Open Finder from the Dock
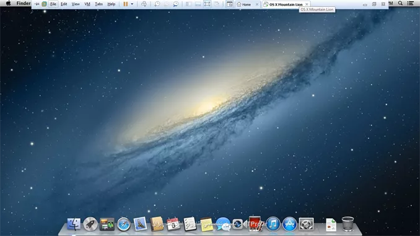Viewport: 420px width, 236px height. tap(74, 224)
